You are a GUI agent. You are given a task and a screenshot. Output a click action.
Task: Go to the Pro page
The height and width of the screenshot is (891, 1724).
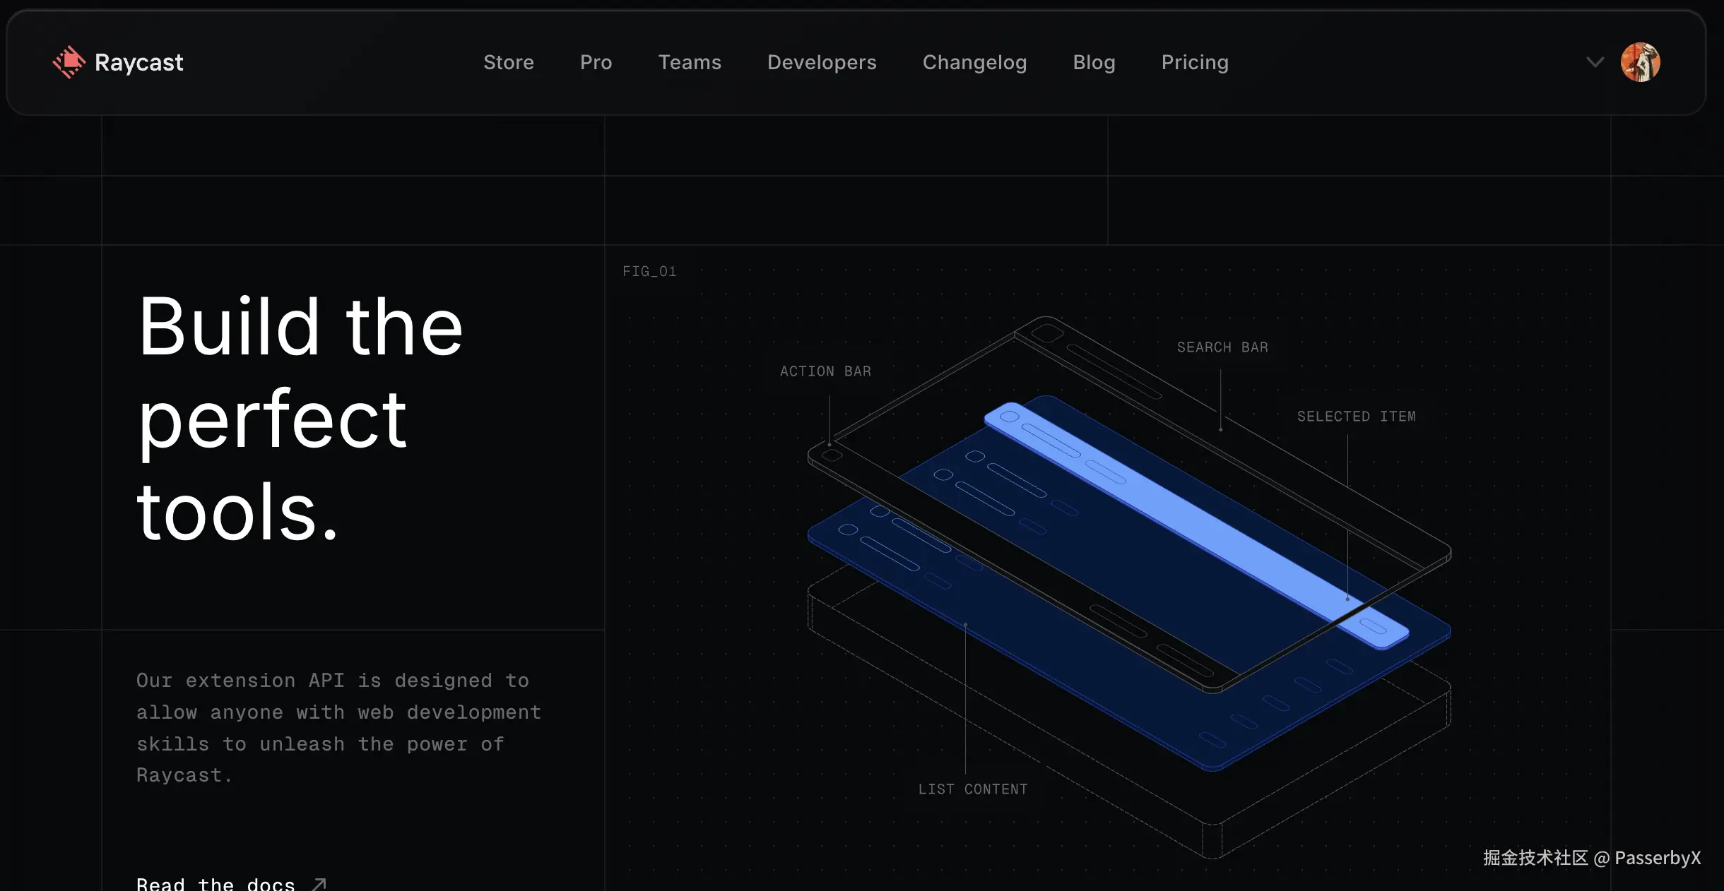tap(596, 62)
